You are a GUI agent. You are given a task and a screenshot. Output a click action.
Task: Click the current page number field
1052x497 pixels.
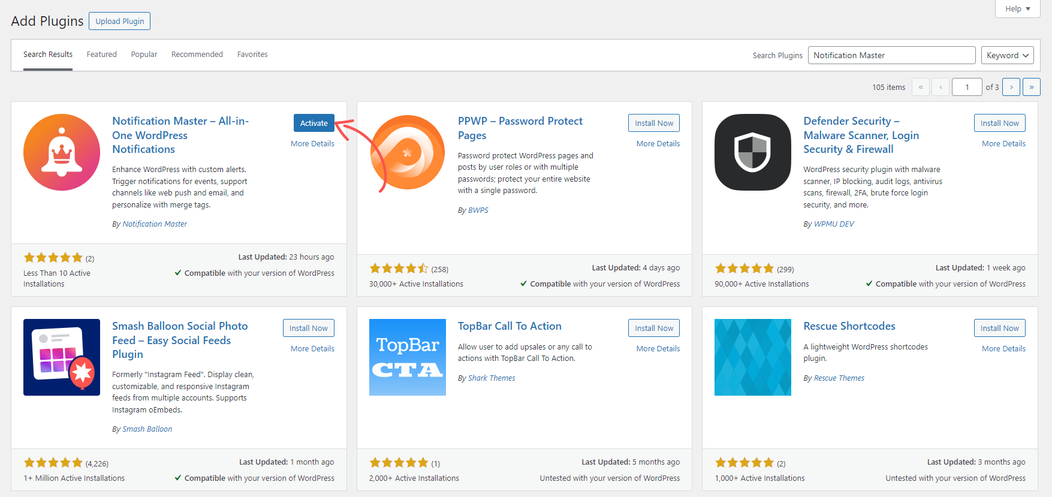click(x=967, y=87)
